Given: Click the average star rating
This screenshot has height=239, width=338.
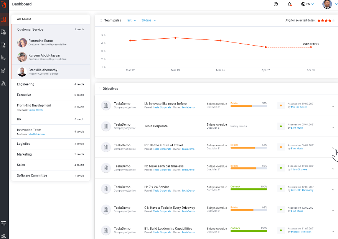Looking at the screenshot, I should [x=326, y=21].
